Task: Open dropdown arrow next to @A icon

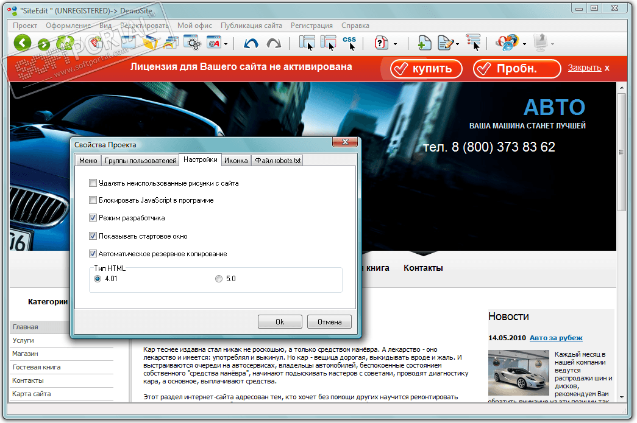Action: [226, 44]
